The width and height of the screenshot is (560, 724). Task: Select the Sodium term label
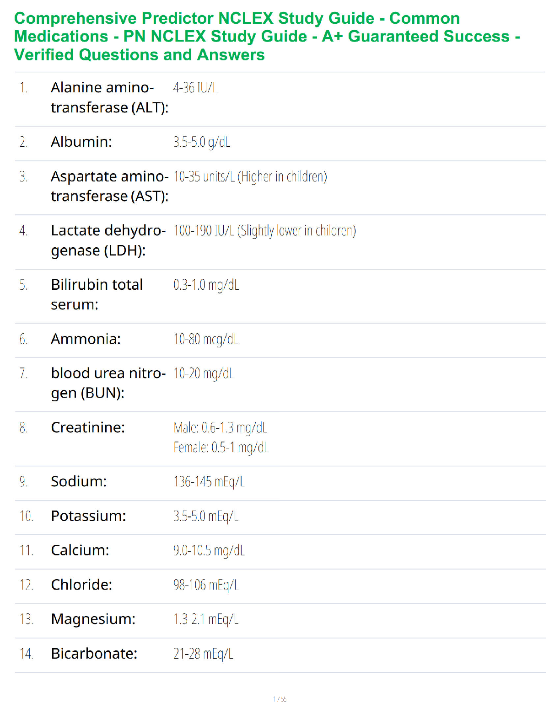click(x=79, y=482)
